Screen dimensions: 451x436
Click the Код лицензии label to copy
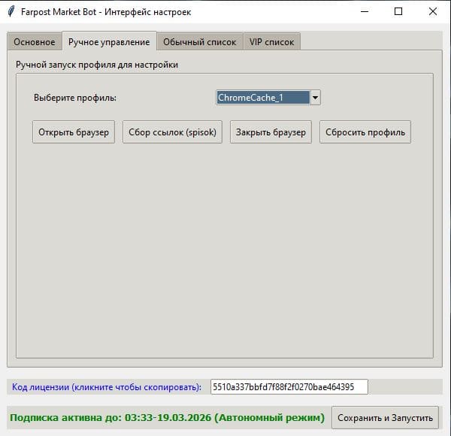pyautogui.click(x=107, y=387)
